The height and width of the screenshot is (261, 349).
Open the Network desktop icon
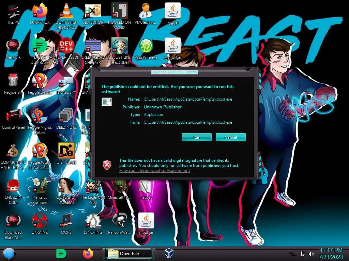pos(13,49)
